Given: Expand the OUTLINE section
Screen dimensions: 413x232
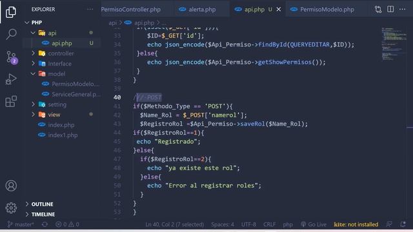Looking at the screenshot, I should click(x=42, y=204).
